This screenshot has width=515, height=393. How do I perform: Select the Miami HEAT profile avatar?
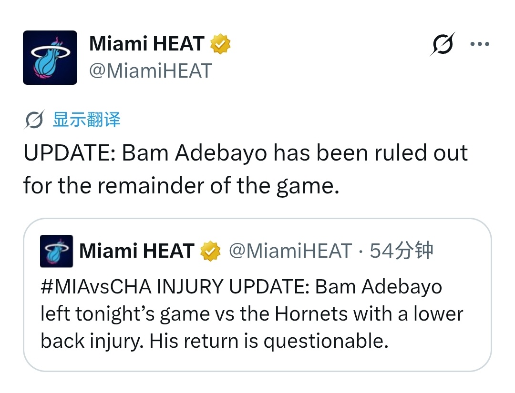pos(50,57)
